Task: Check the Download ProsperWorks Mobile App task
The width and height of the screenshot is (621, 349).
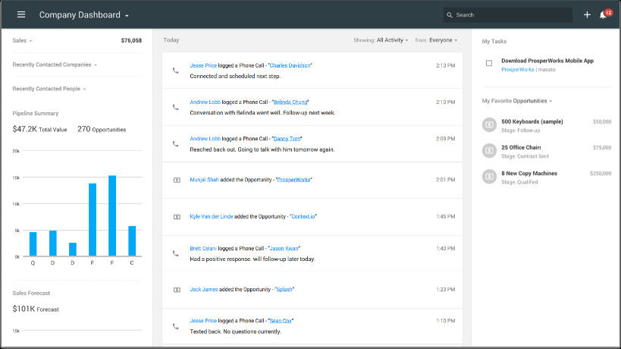Action: coord(489,63)
